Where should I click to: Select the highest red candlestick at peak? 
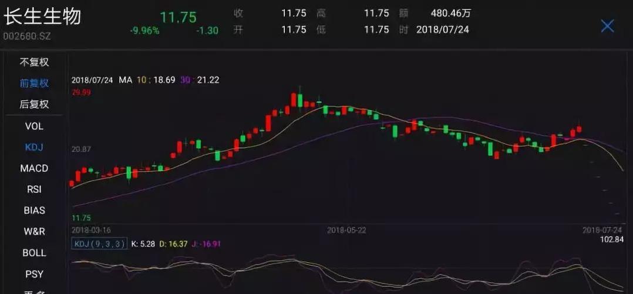click(294, 100)
